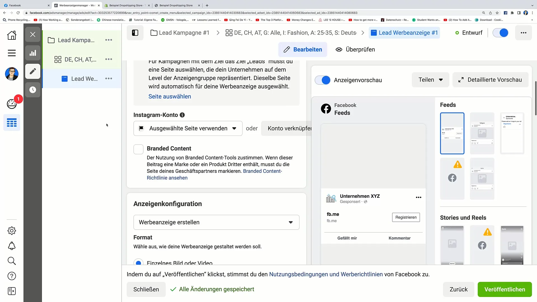Open the bar chart insights icon
This screenshot has height=302, width=537.
click(x=33, y=53)
